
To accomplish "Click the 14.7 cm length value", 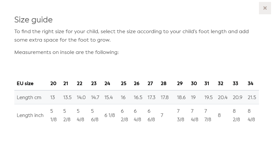I will click(x=95, y=97).
